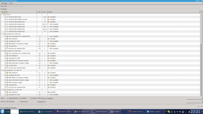Check the Android SDK Platform-tools checkbox
This screenshot has height=114, width=203.
tap(5, 20)
